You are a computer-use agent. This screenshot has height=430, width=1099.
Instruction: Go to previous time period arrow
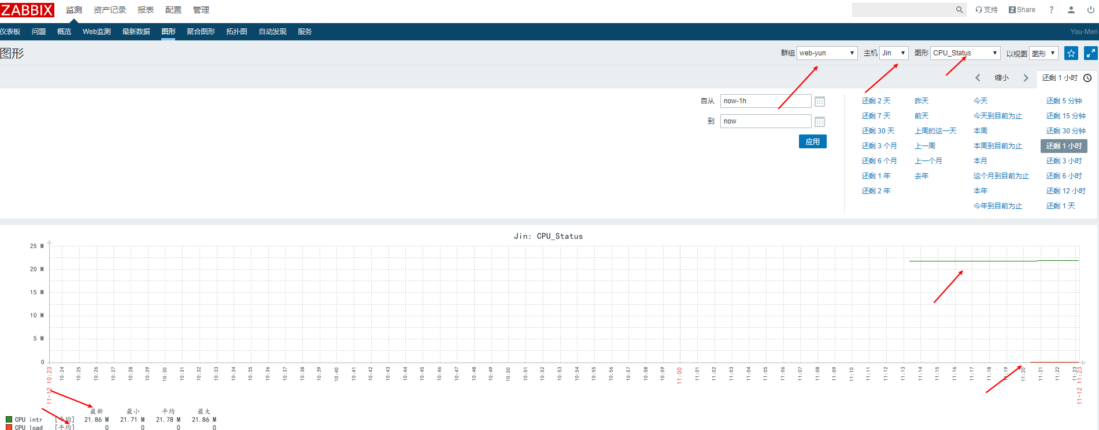[978, 78]
